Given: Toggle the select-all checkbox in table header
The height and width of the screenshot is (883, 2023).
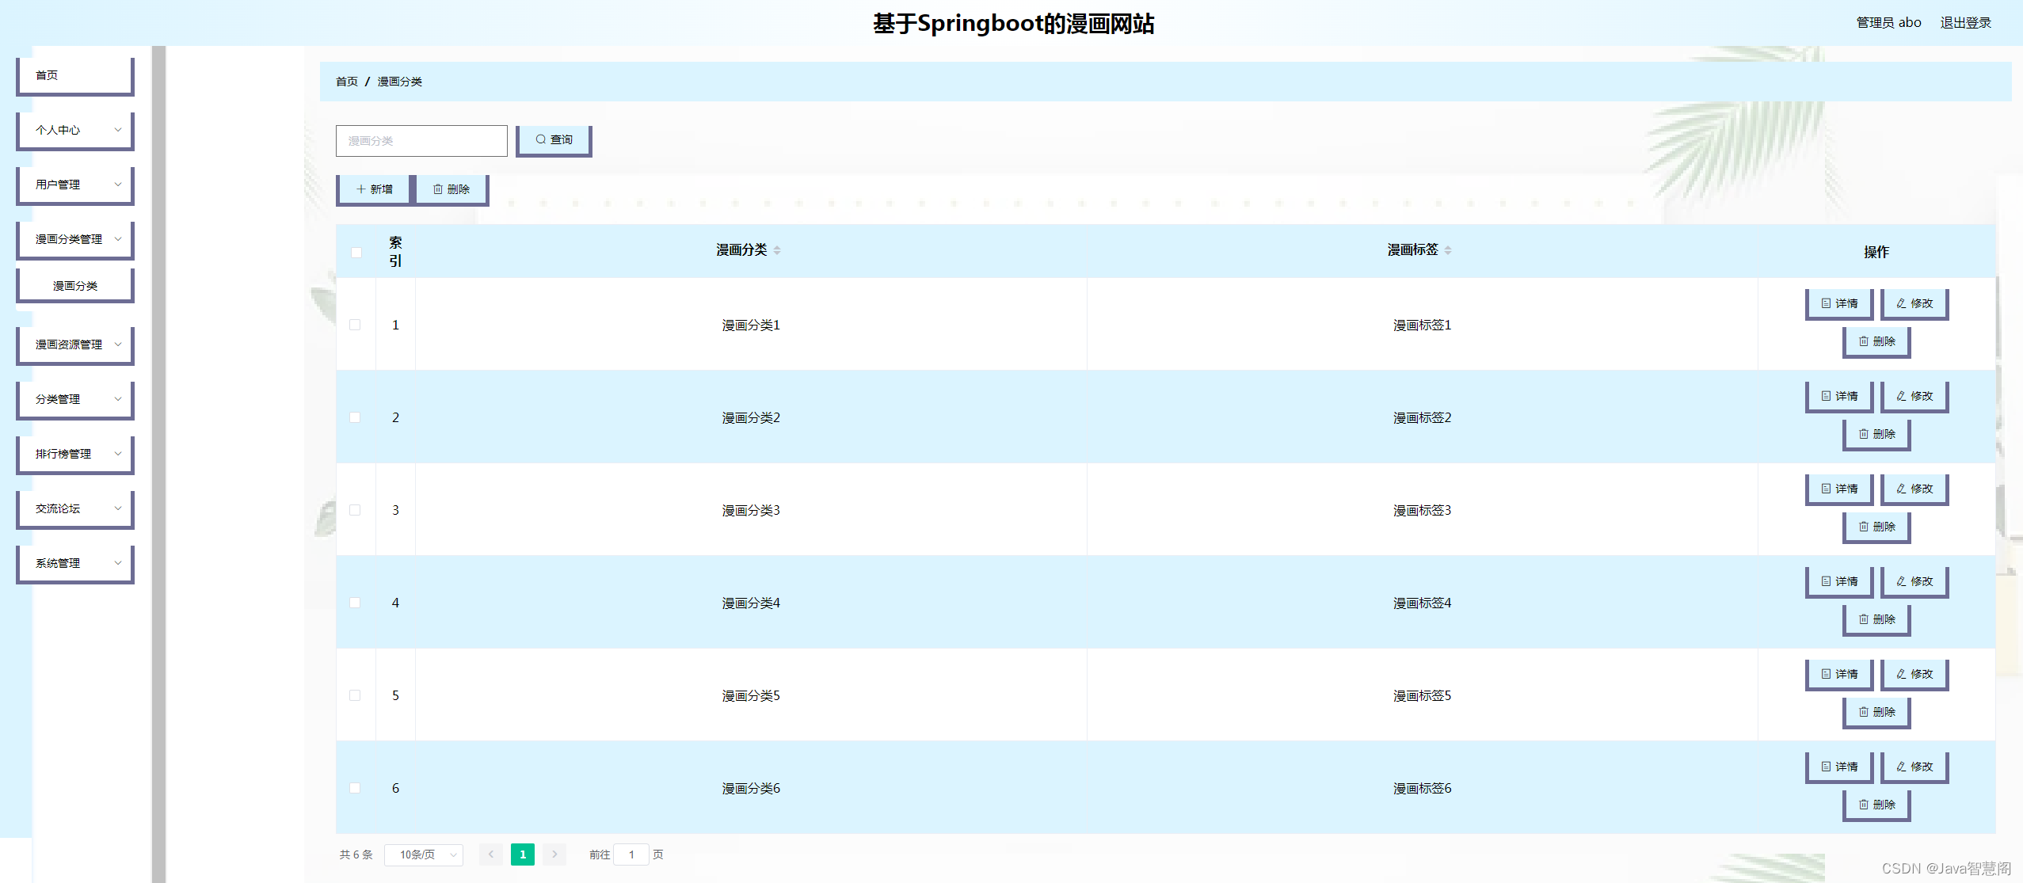Looking at the screenshot, I should click(x=356, y=253).
